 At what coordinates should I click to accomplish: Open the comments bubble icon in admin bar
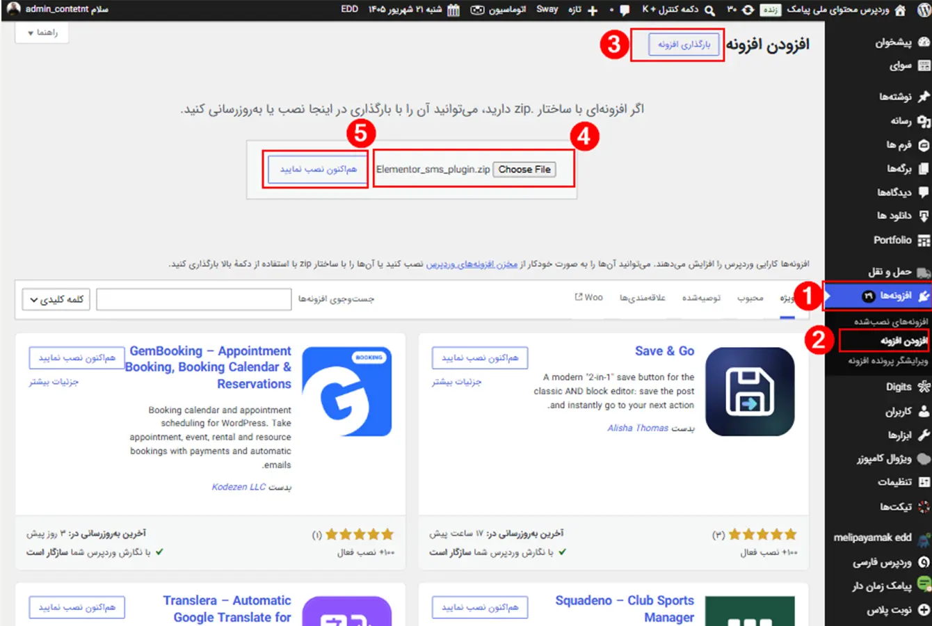[625, 10]
